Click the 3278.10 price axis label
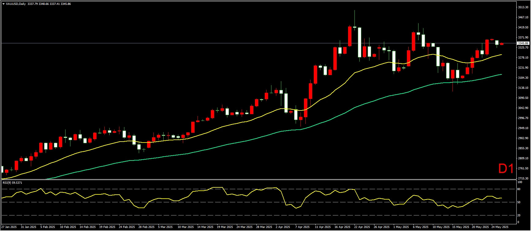The height and width of the screenshot is (231, 531). tap(523, 58)
